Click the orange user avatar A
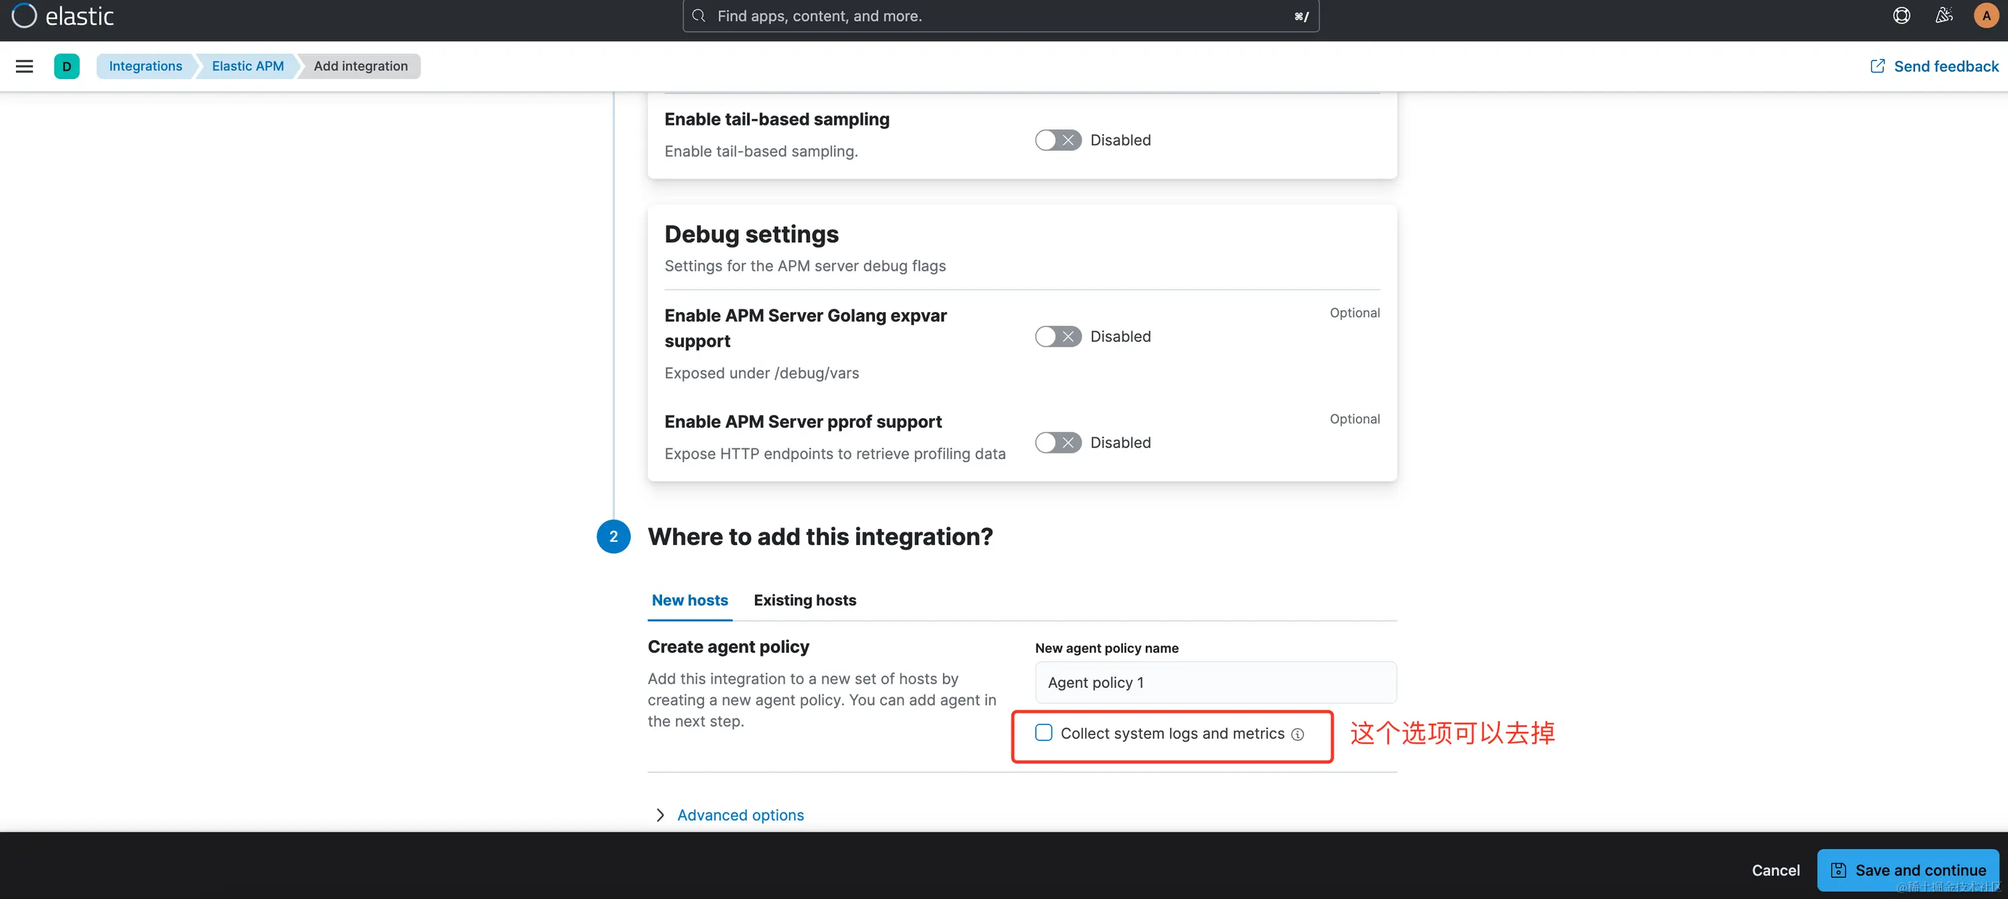 point(1985,15)
